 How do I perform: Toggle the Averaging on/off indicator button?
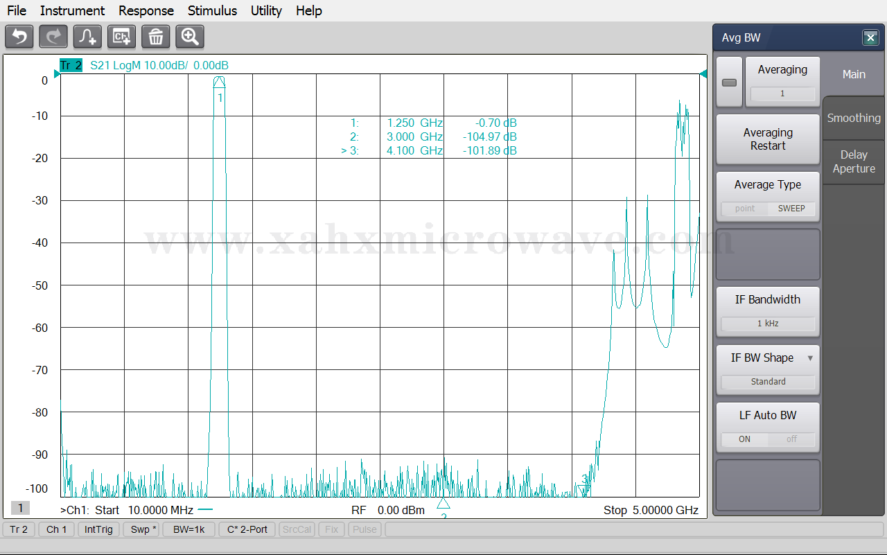[x=729, y=82]
